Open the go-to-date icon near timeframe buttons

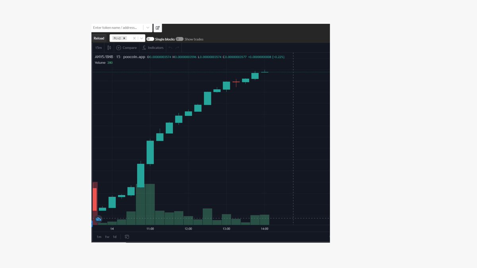click(x=127, y=237)
